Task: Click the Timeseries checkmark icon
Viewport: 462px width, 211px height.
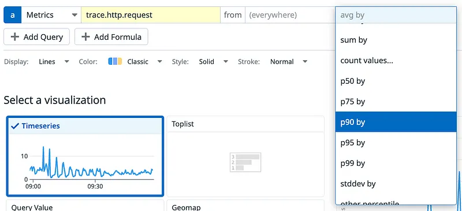Action: [15, 126]
